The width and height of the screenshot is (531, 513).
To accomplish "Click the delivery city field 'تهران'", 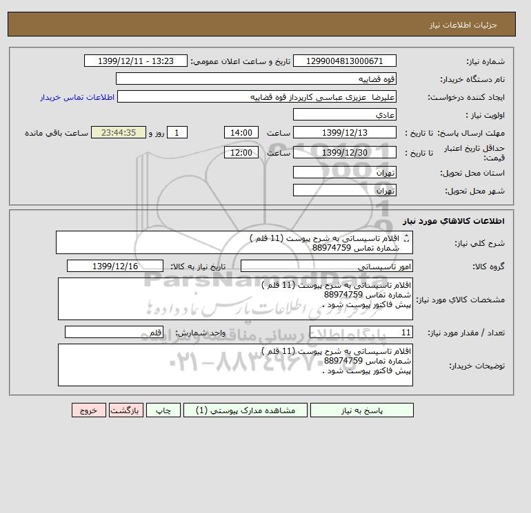I will (344, 190).
